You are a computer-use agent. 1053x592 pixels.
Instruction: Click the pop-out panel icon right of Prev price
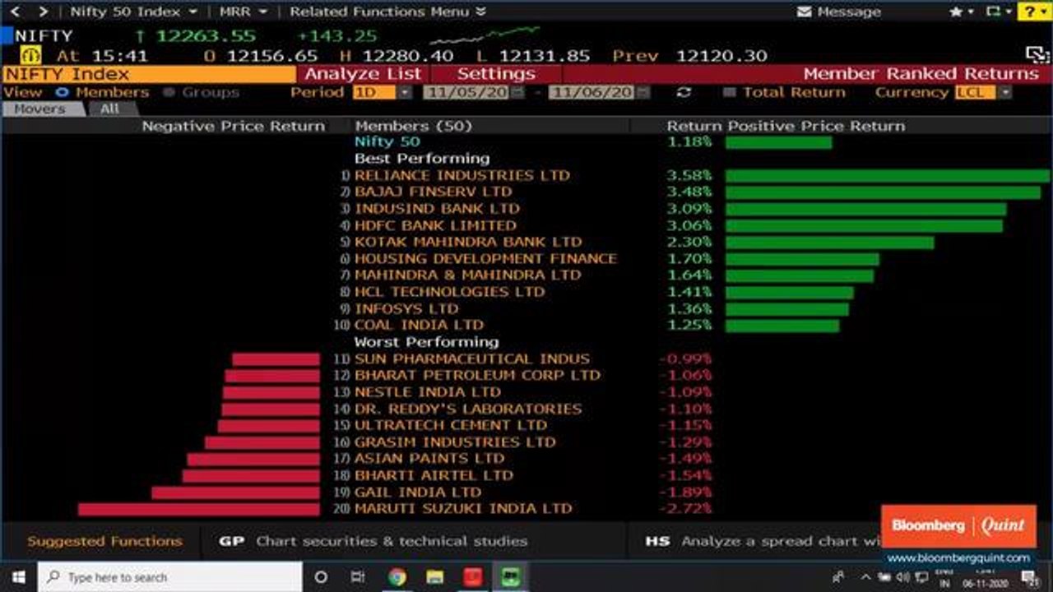[1038, 55]
